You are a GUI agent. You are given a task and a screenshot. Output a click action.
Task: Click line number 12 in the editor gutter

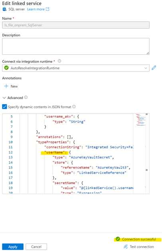[x=10, y=152]
